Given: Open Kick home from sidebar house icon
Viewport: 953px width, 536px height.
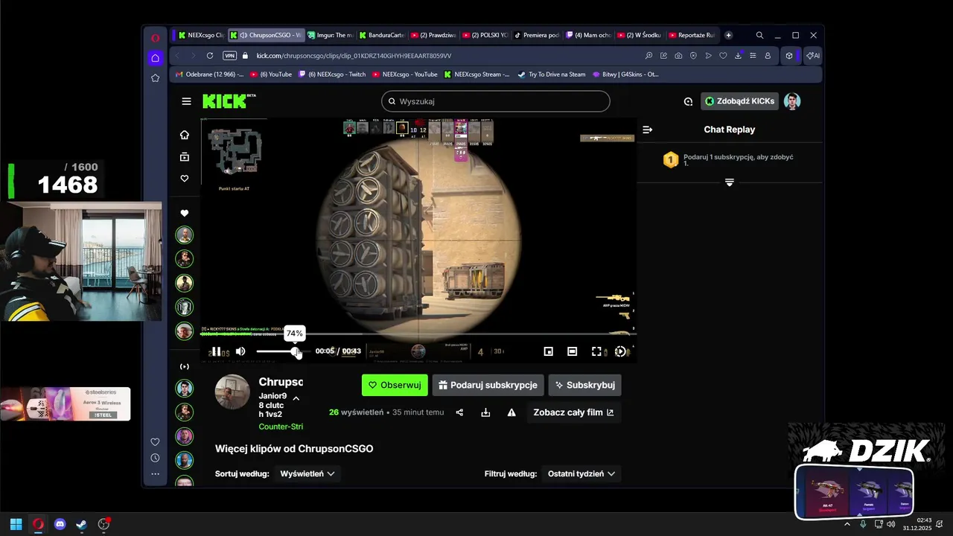Looking at the screenshot, I should (185, 135).
